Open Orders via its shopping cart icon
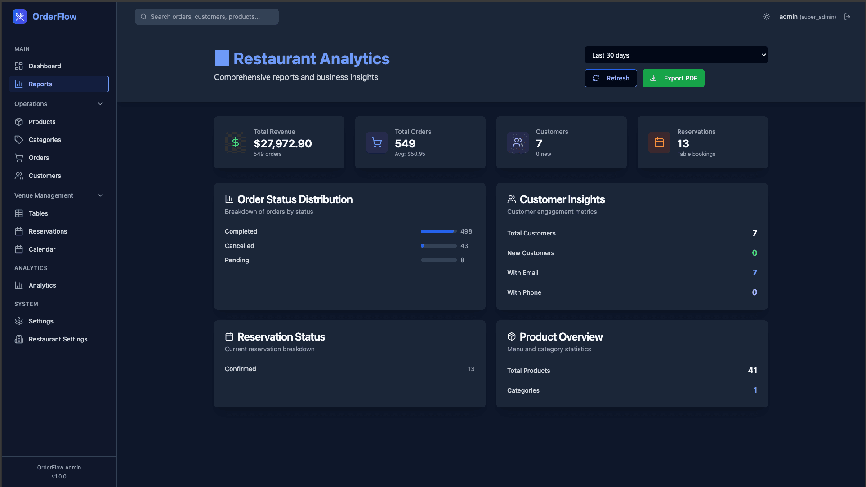866x487 pixels. point(18,157)
